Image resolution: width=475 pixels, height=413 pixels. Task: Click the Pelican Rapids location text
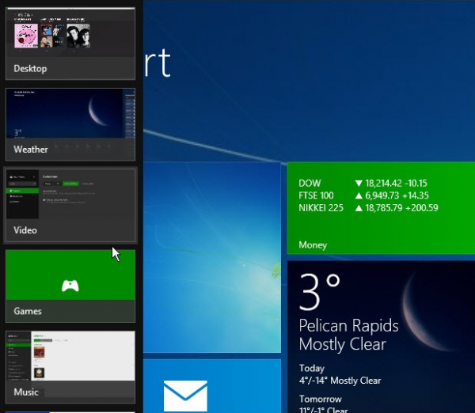348,326
